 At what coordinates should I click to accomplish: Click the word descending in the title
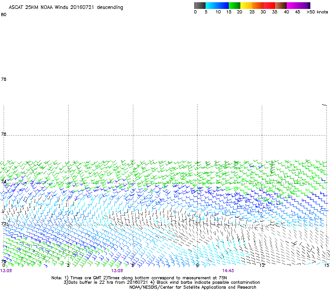point(110,8)
